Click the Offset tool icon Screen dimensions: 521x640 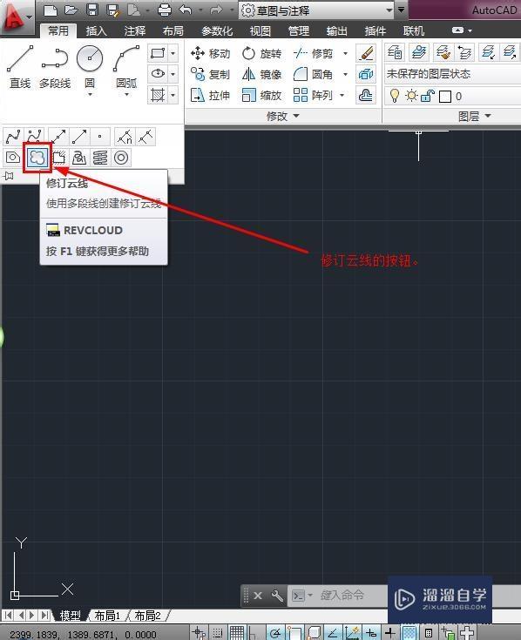(x=366, y=96)
